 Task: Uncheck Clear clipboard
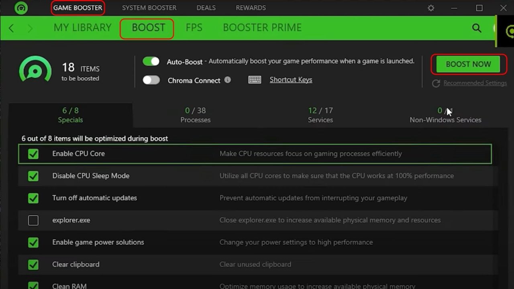pyautogui.click(x=33, y=265)
